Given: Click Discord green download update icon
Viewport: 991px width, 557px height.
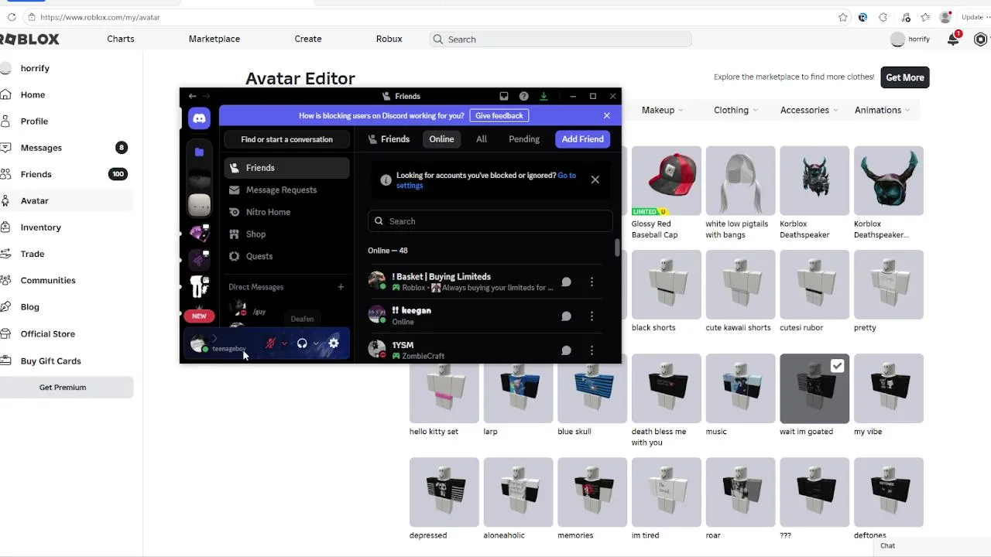Looking at the screenshot, I should 544,96.
